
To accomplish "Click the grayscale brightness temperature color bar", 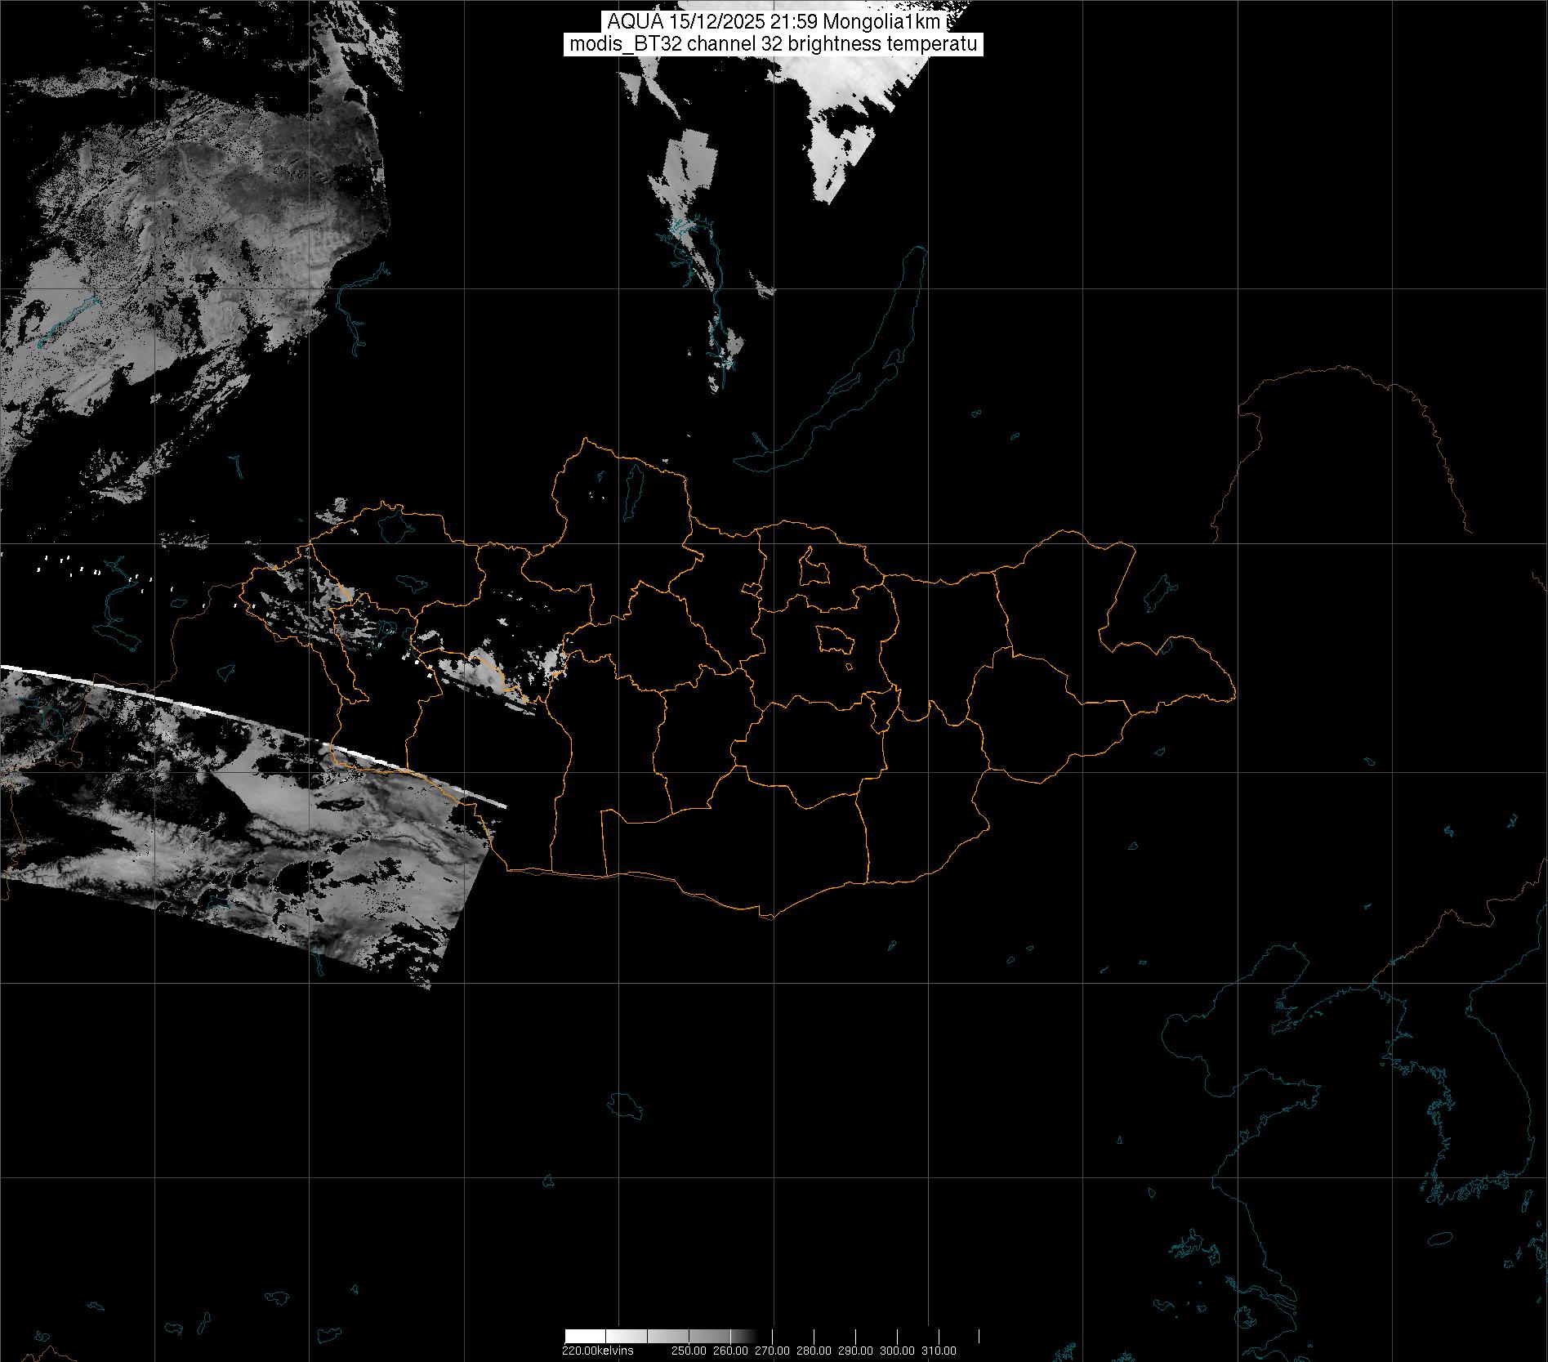I will 772,1336.
